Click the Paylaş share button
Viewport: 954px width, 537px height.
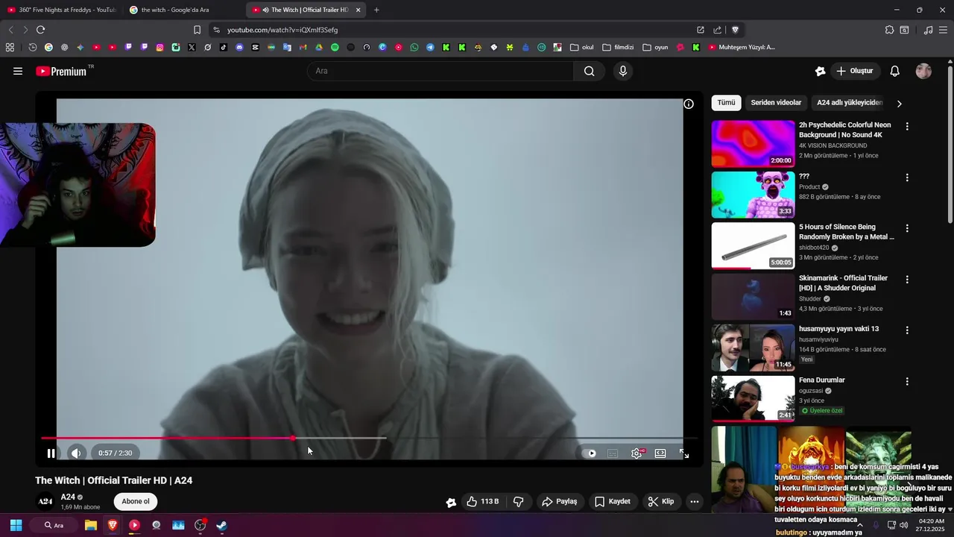click(x=560, y=501)
